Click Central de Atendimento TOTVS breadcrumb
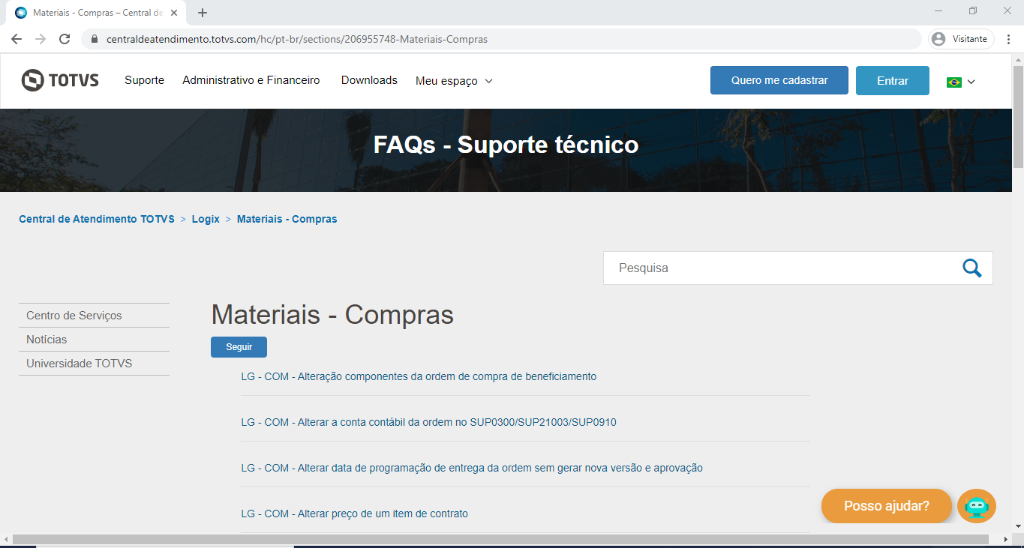This screenshot has height=548, width=1024. pos(97,219)
